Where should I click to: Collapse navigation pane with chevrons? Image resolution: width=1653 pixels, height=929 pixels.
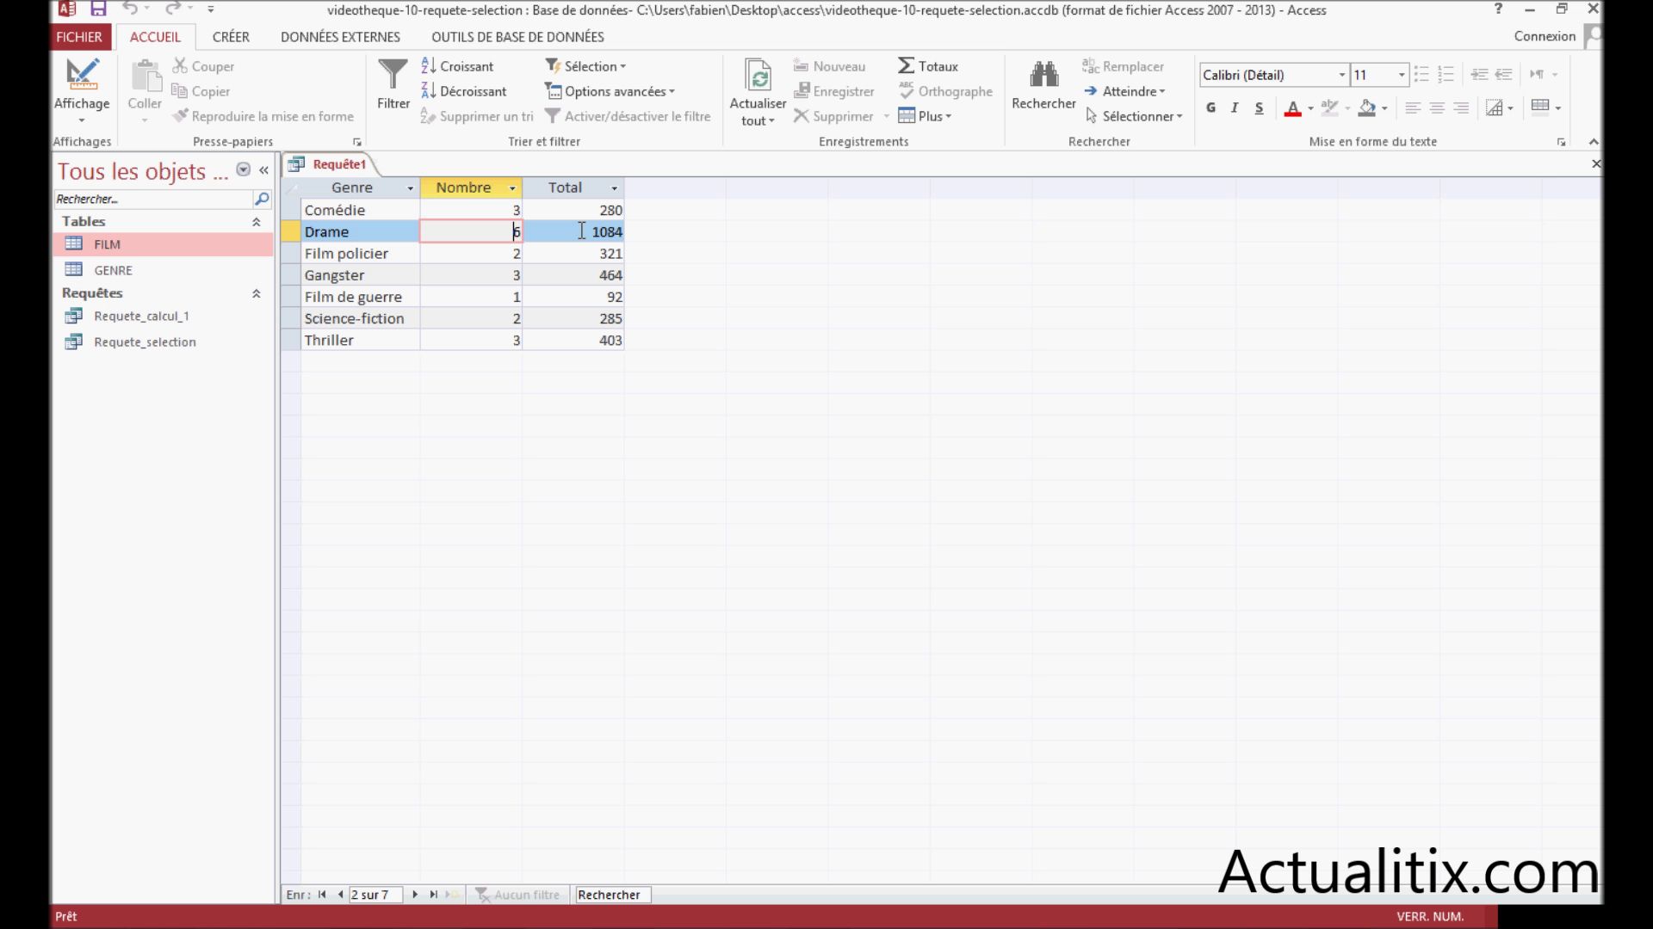point(263,170)
